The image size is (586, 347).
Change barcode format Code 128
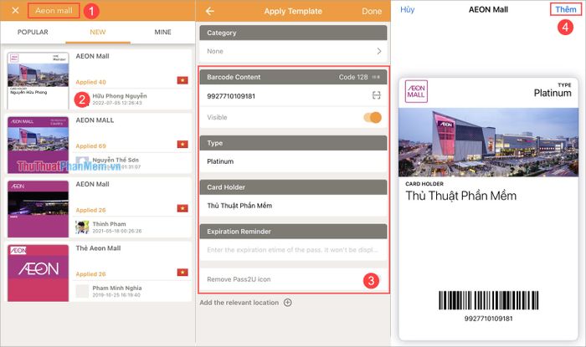359,77
